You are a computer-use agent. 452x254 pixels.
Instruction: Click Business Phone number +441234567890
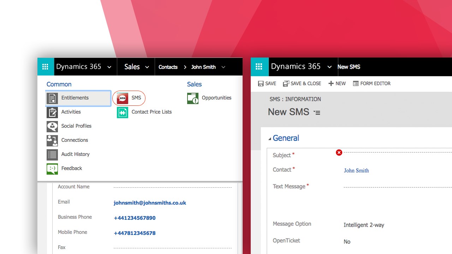(x=135, y=218)
